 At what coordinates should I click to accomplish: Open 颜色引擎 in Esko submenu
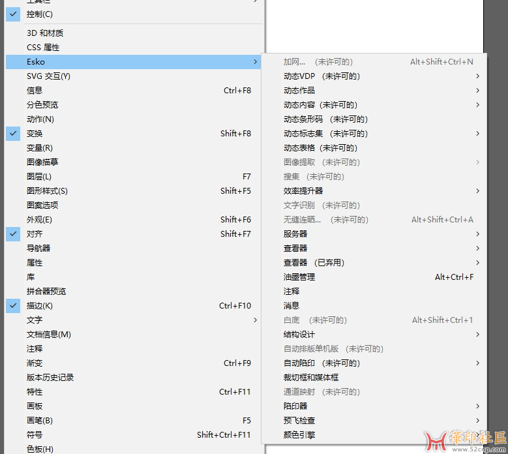[374, 435]
